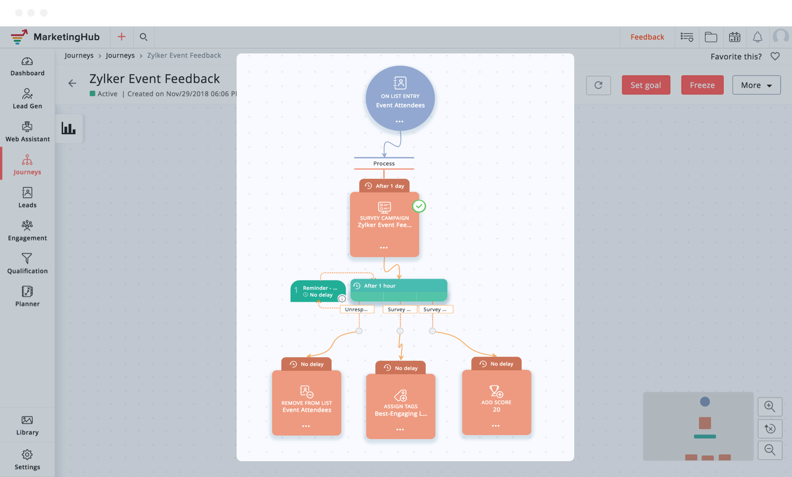Screen dimensions: 792x477
Task: Click the journey reports bar chart icon
Action: tap(69, 129)
